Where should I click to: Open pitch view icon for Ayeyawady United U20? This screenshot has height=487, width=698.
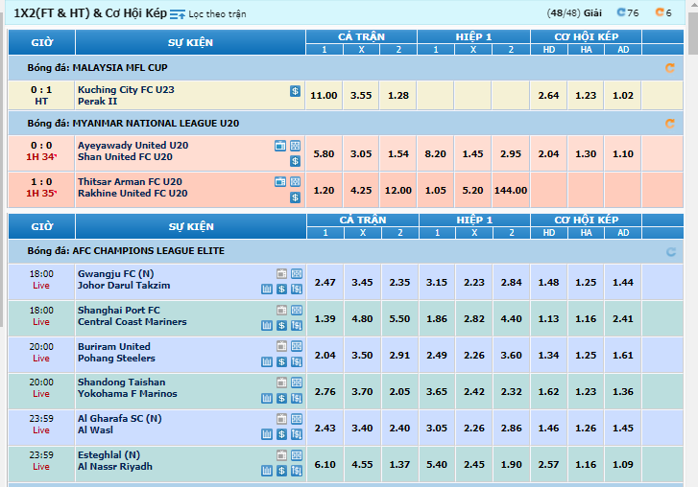(x=295, y=146)
